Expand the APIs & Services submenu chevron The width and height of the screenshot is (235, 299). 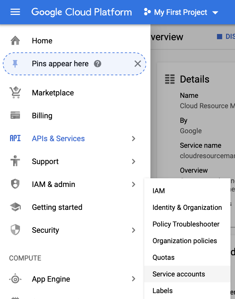tap(133, 139)
